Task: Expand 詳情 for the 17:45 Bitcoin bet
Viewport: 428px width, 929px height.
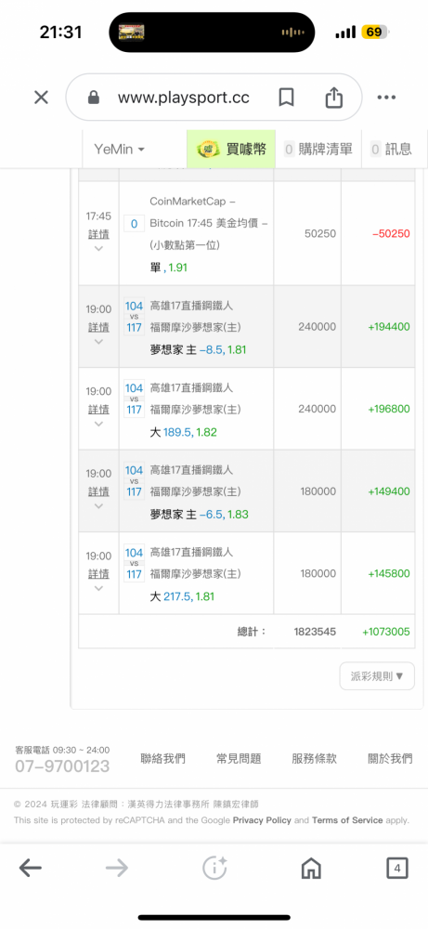Action: [98, 234]
